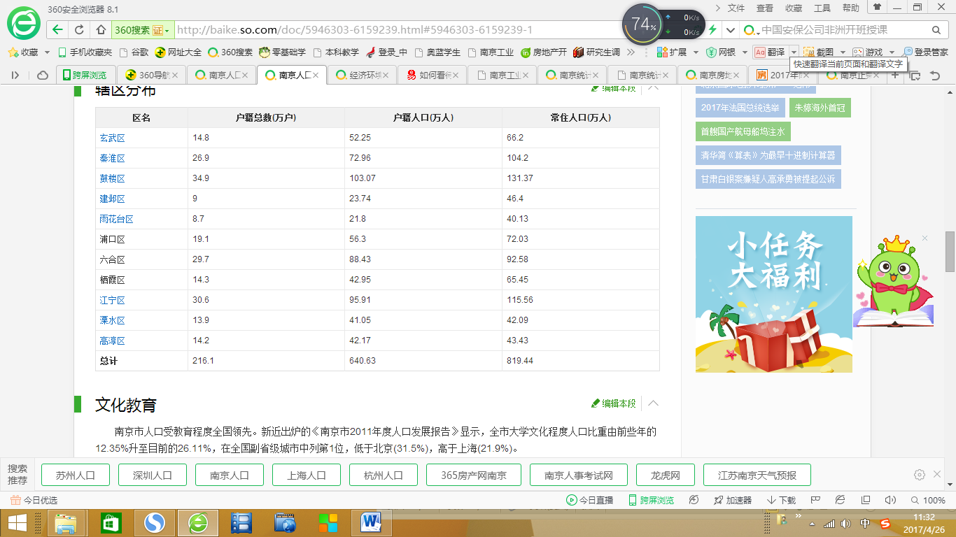Open the 玄武区 link in the table

coord(112,138)
